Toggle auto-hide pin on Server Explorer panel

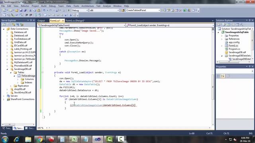click(31, 20)
